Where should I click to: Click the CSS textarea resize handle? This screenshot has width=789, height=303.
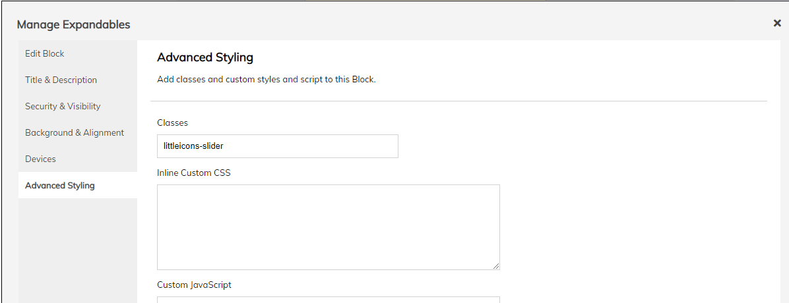(496, 266)
